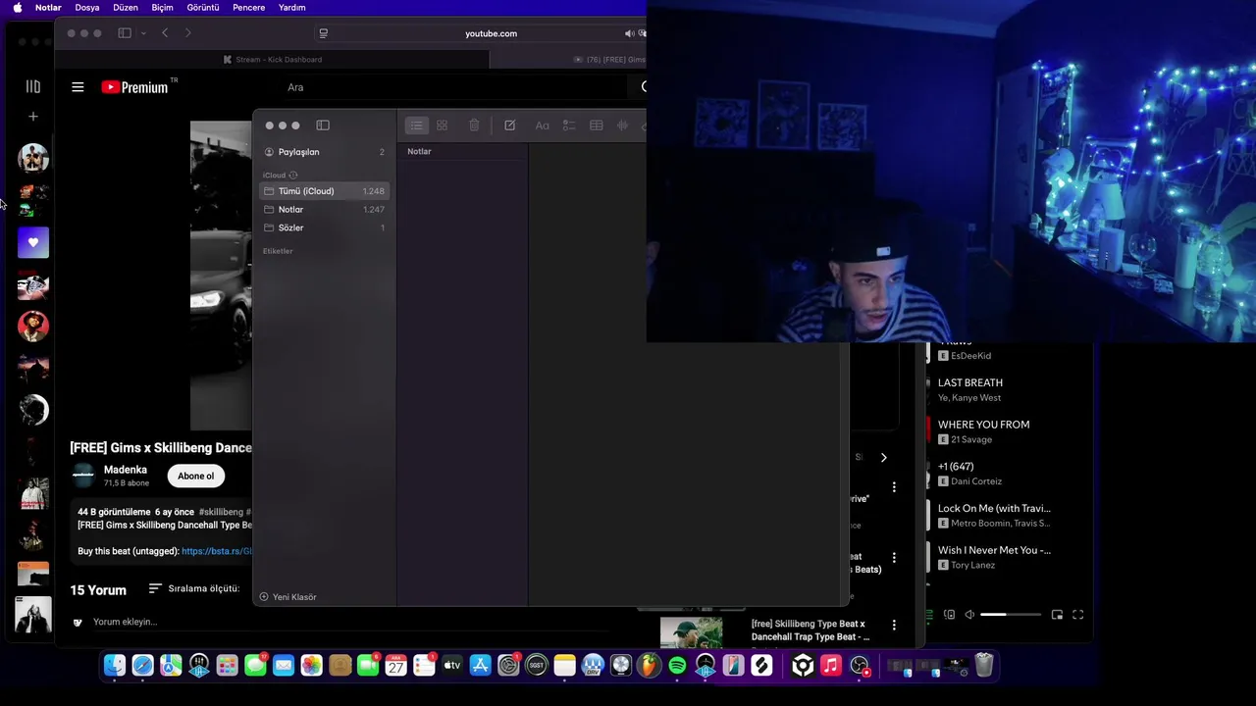Open the Pencere menu
1256x706 pixels.
coord(249,8)
